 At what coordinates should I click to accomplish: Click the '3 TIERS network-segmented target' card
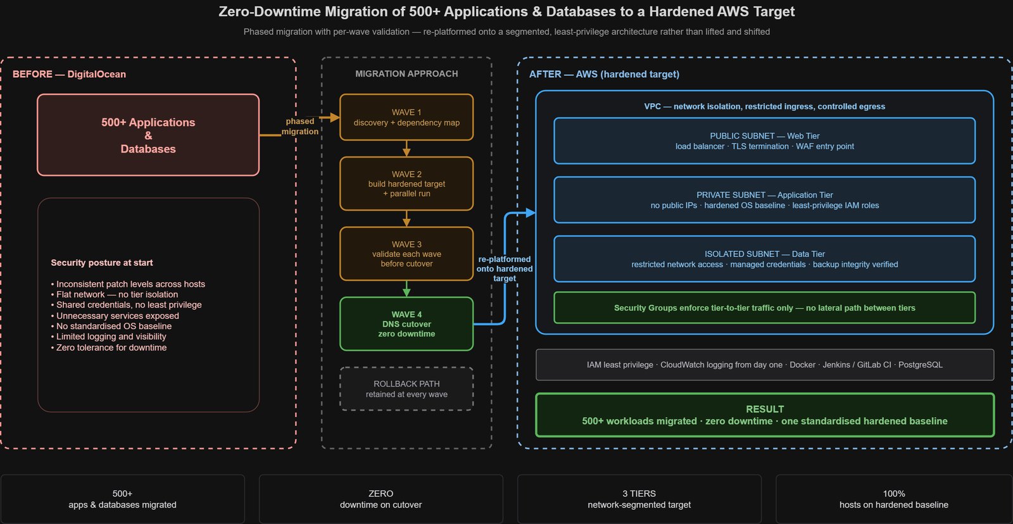[639, 499]
